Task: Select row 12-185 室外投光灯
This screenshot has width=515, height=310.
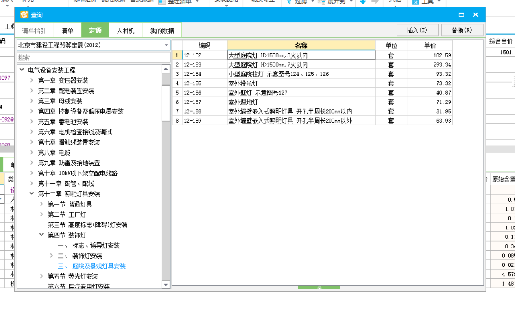Action: click(312, 83)
